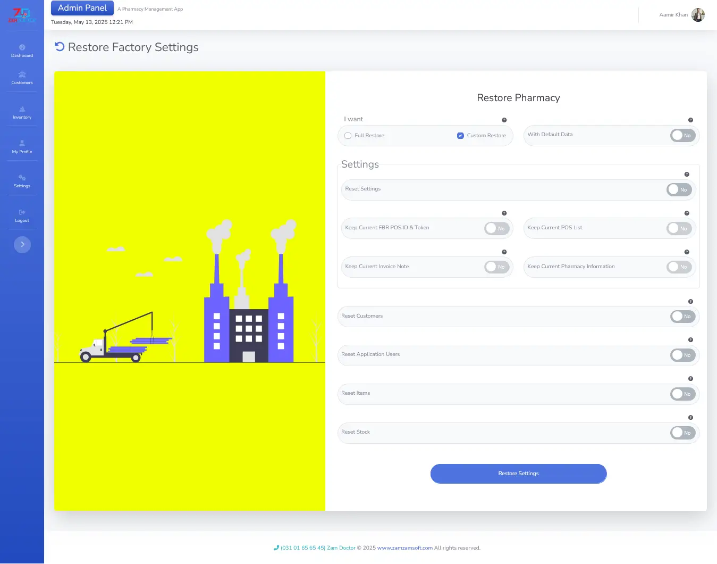Click the ZamDoctor logo

[22, 15]
